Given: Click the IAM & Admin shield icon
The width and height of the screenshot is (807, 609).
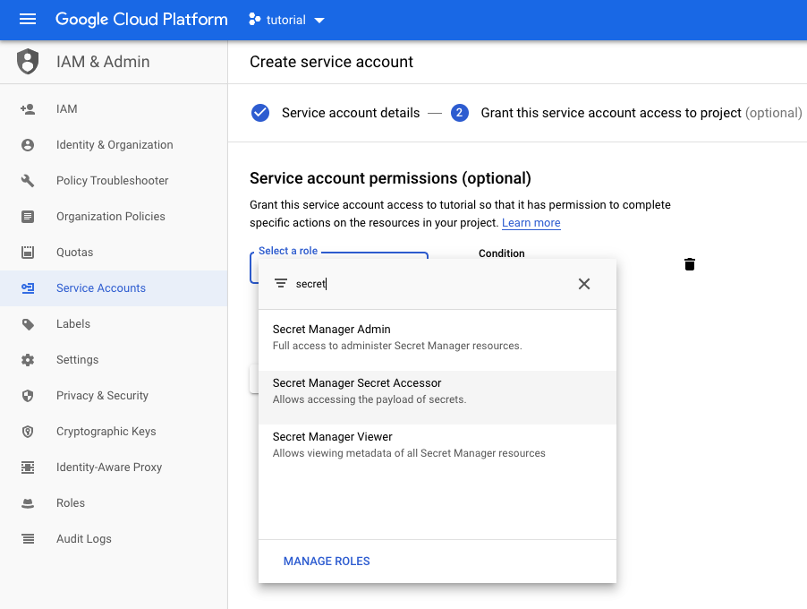Looking at the screenshot, I should coord(28,61).
